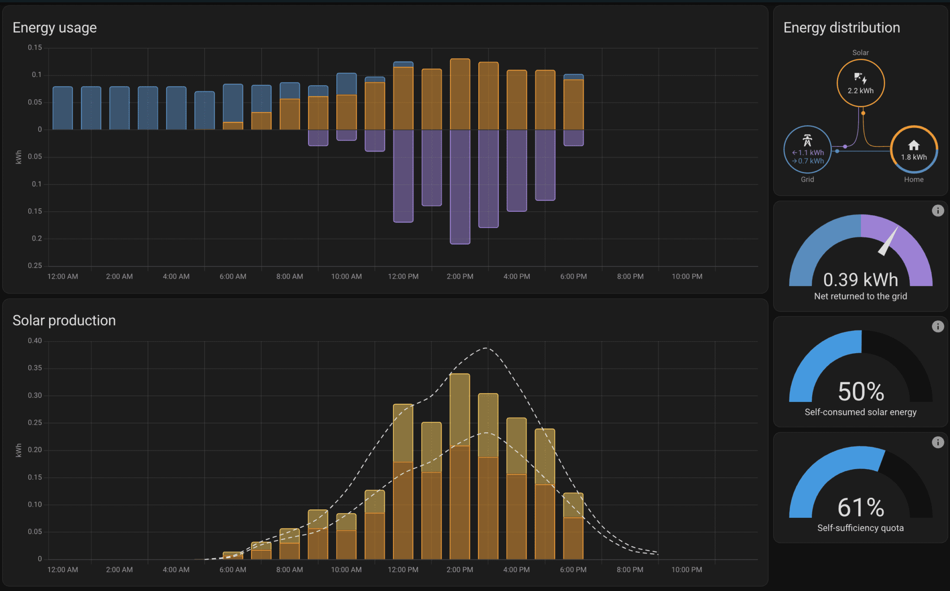
Task: Click the 0.39 kWh gauge value
Action: coord(860,280)
